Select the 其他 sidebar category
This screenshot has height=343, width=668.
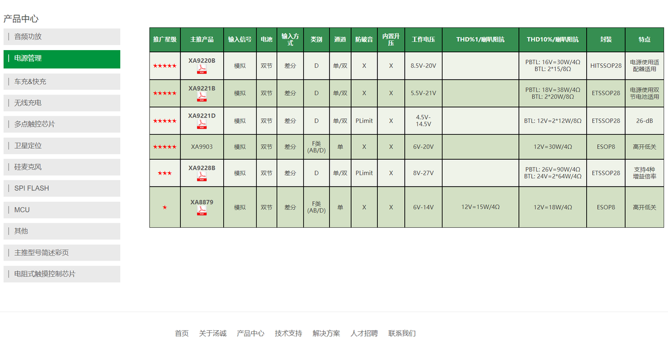61,231
